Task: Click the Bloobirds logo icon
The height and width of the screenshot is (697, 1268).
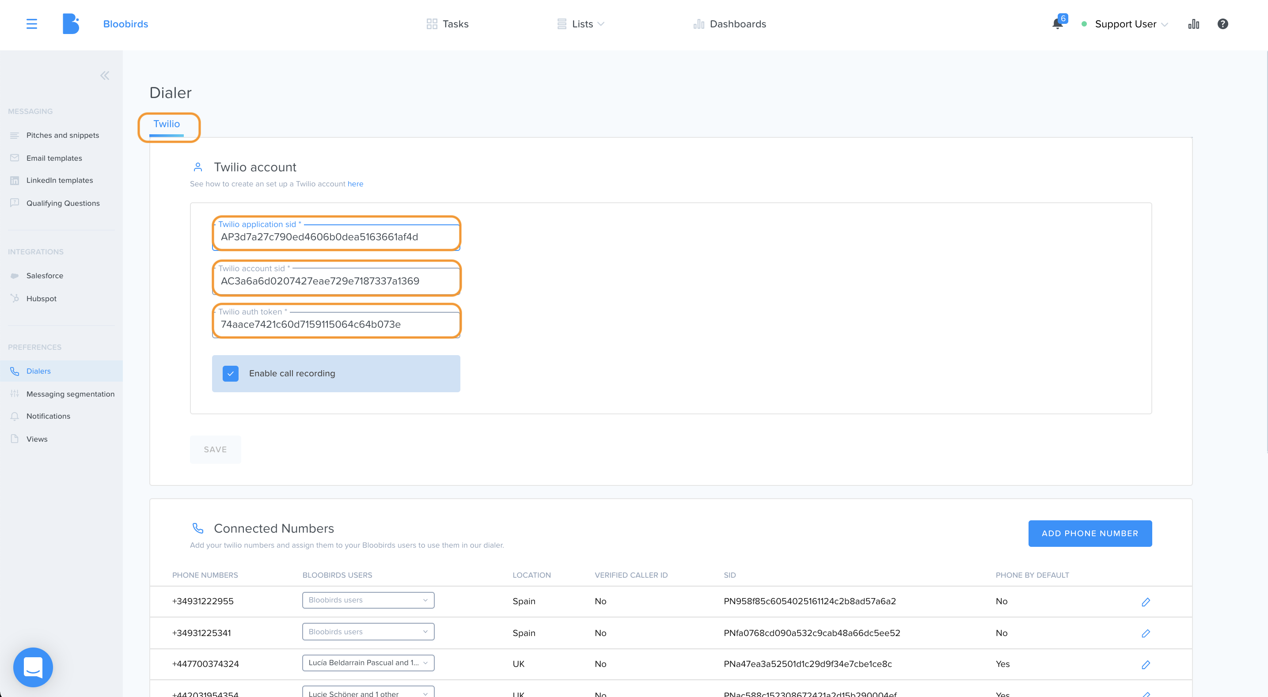Action: point(71,23)
